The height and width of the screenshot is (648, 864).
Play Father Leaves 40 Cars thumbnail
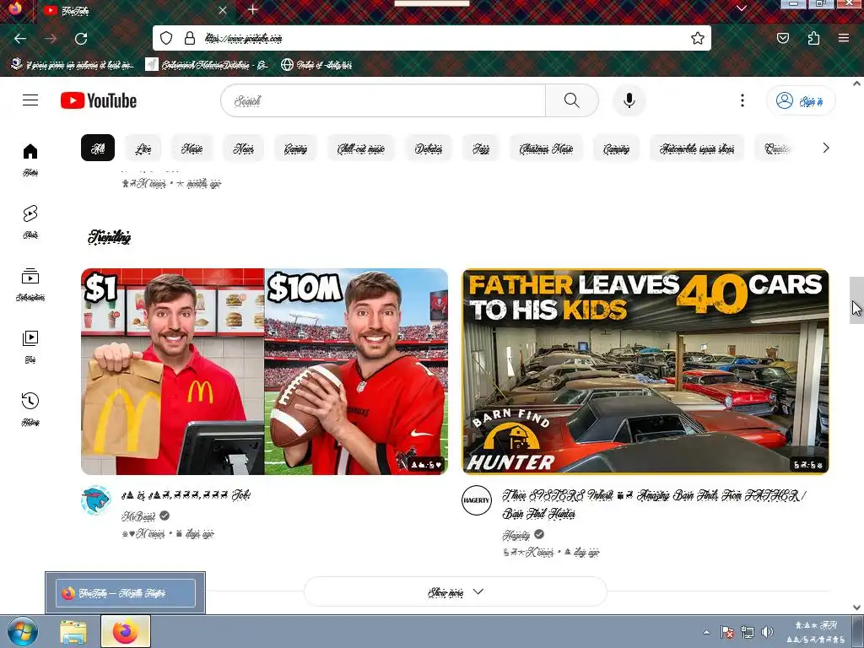tap(645, 371)
